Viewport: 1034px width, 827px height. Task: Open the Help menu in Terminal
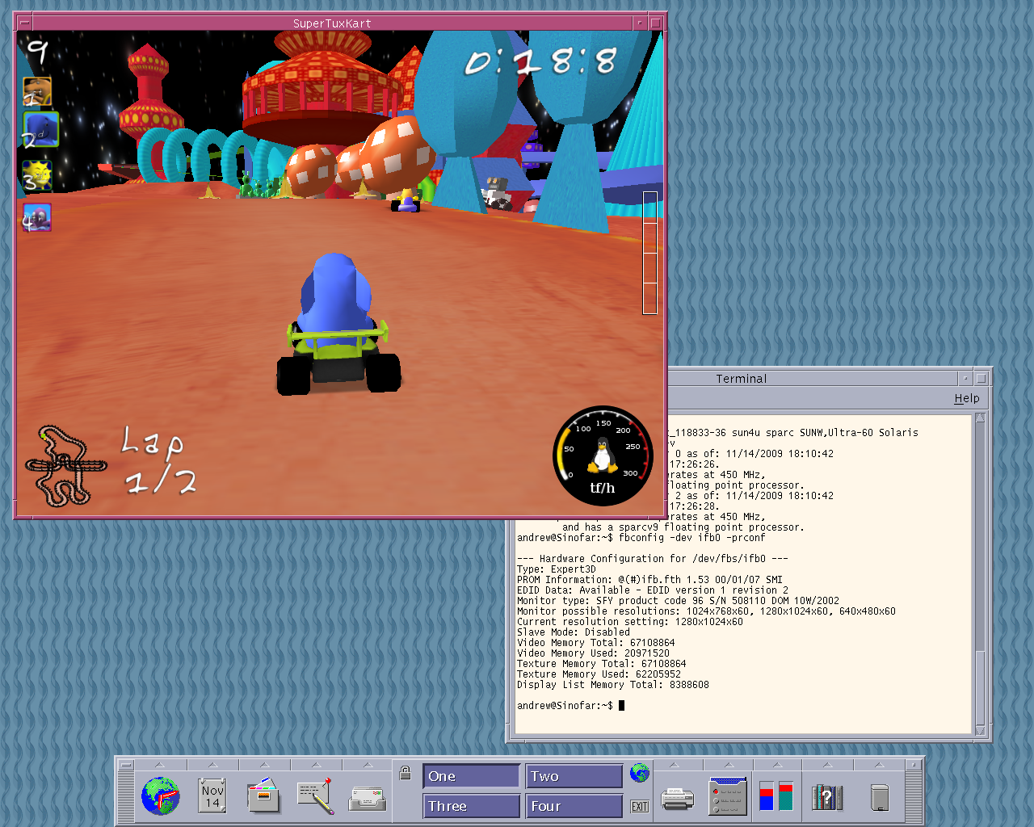point(966,398)
